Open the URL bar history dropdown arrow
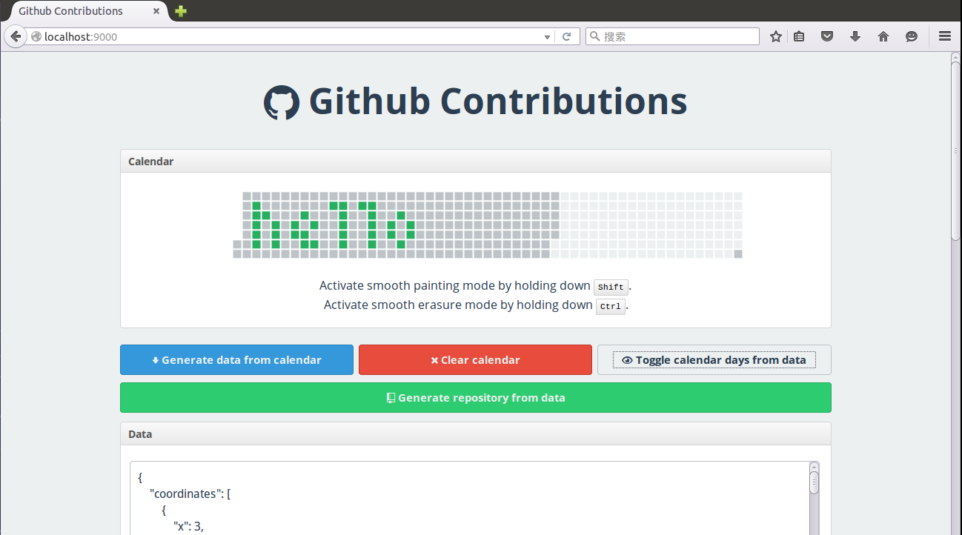 [x=548, y=37]
